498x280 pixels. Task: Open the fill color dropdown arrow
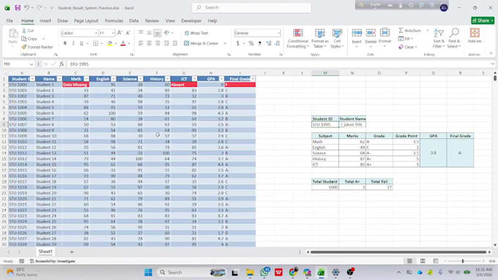click(x=116, y=43)
